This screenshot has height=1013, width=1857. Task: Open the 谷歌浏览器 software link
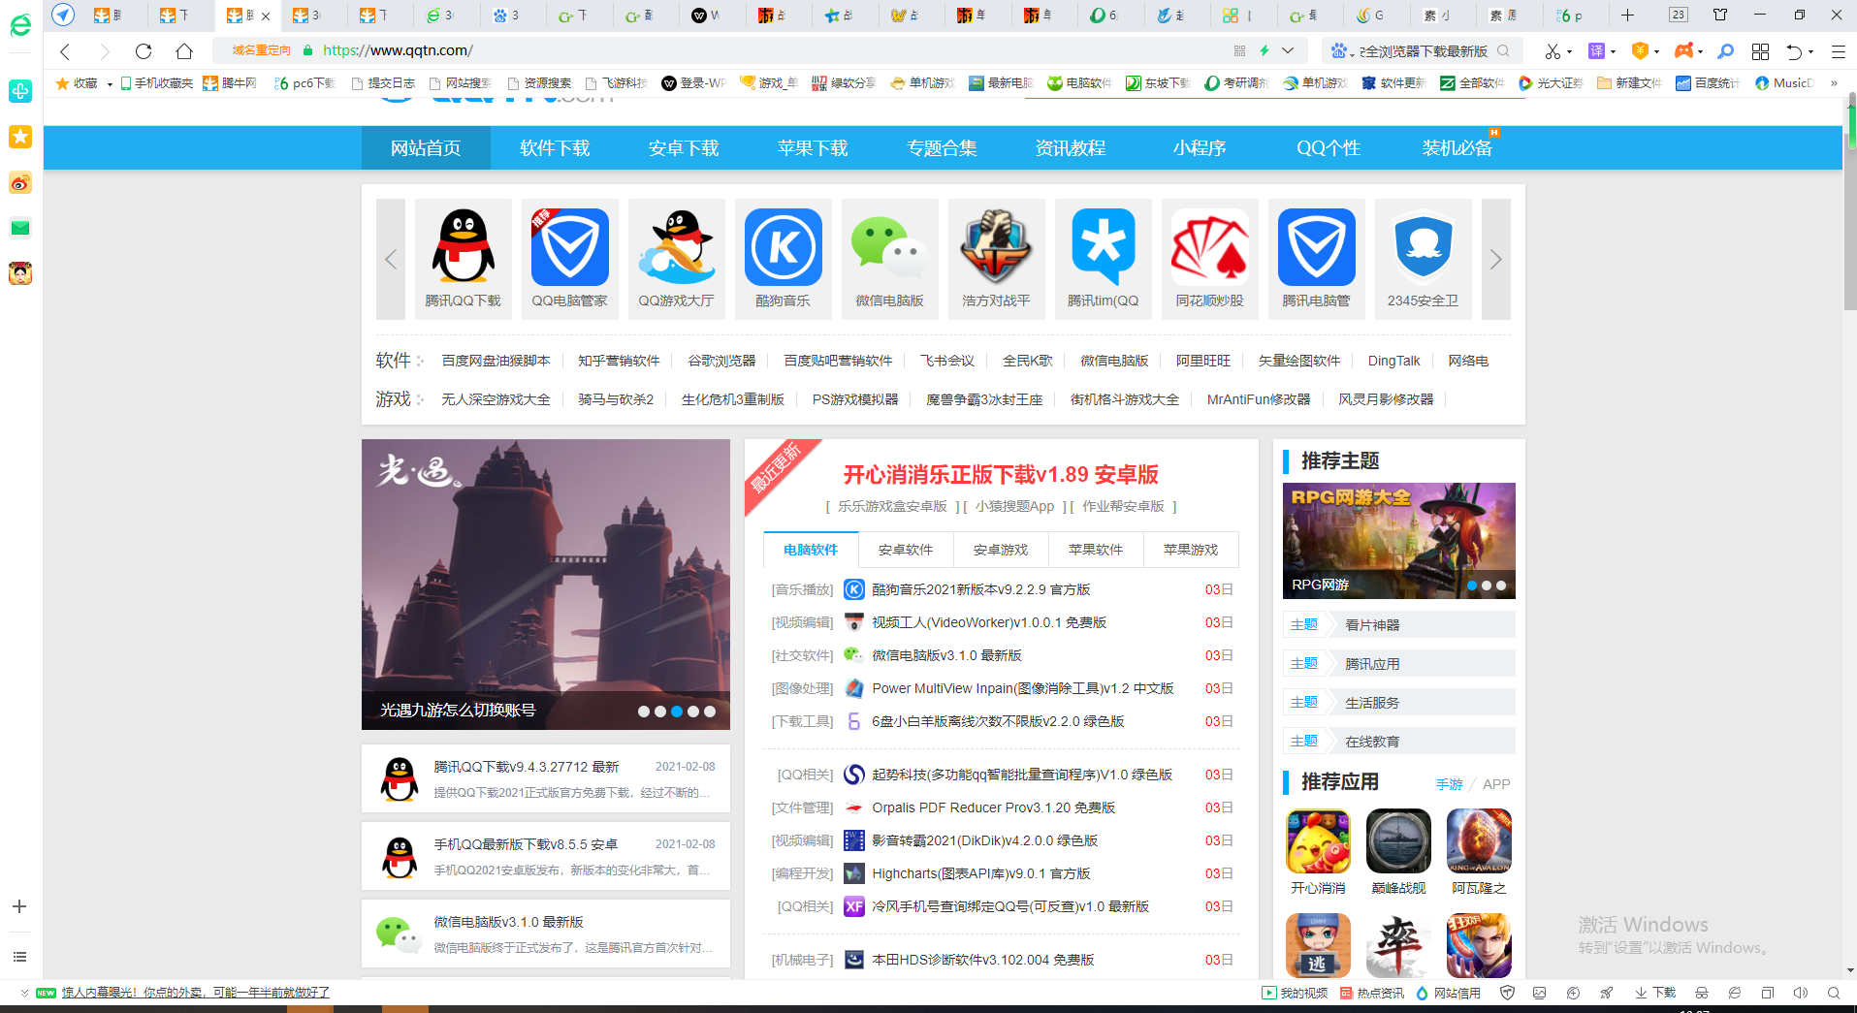click(x=721, y=361)
